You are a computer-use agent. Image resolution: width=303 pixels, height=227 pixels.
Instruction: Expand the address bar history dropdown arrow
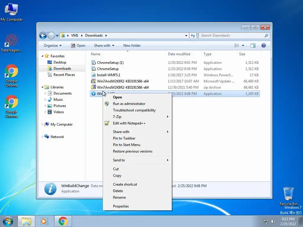pos(186,35)
